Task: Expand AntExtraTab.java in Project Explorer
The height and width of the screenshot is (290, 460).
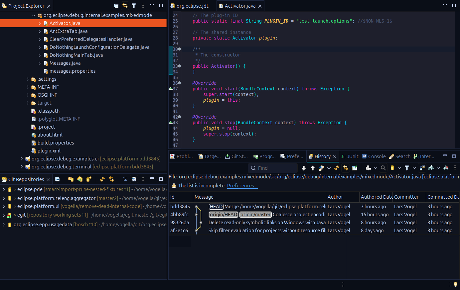Action: 40,31
